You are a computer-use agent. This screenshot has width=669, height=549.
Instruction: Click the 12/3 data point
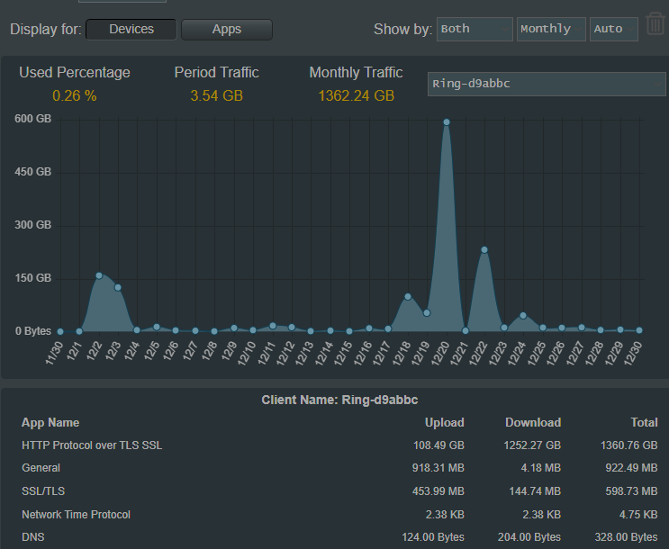tap(118, 287)
